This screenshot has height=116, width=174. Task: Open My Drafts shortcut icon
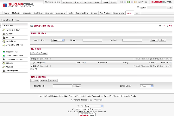pos(4,34)
